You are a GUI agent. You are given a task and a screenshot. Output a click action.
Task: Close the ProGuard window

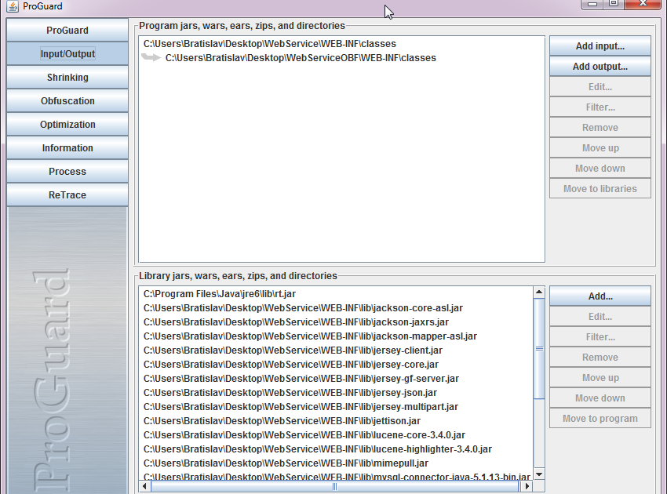643,4
